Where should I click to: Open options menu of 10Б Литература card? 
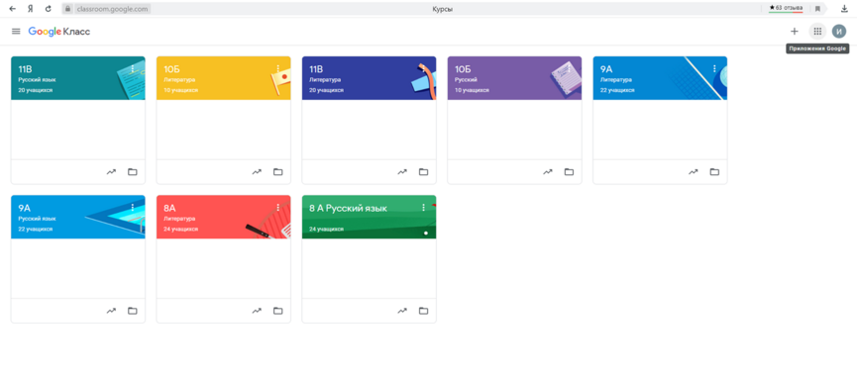pos(277,69)
